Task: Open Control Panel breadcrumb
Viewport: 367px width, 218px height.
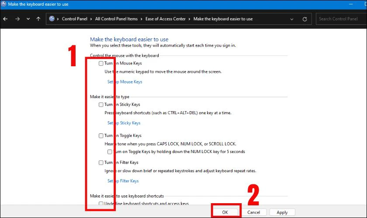Action: tap(74, 19)
